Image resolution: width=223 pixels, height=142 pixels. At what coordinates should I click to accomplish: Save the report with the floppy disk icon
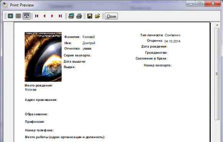(90, 16)
